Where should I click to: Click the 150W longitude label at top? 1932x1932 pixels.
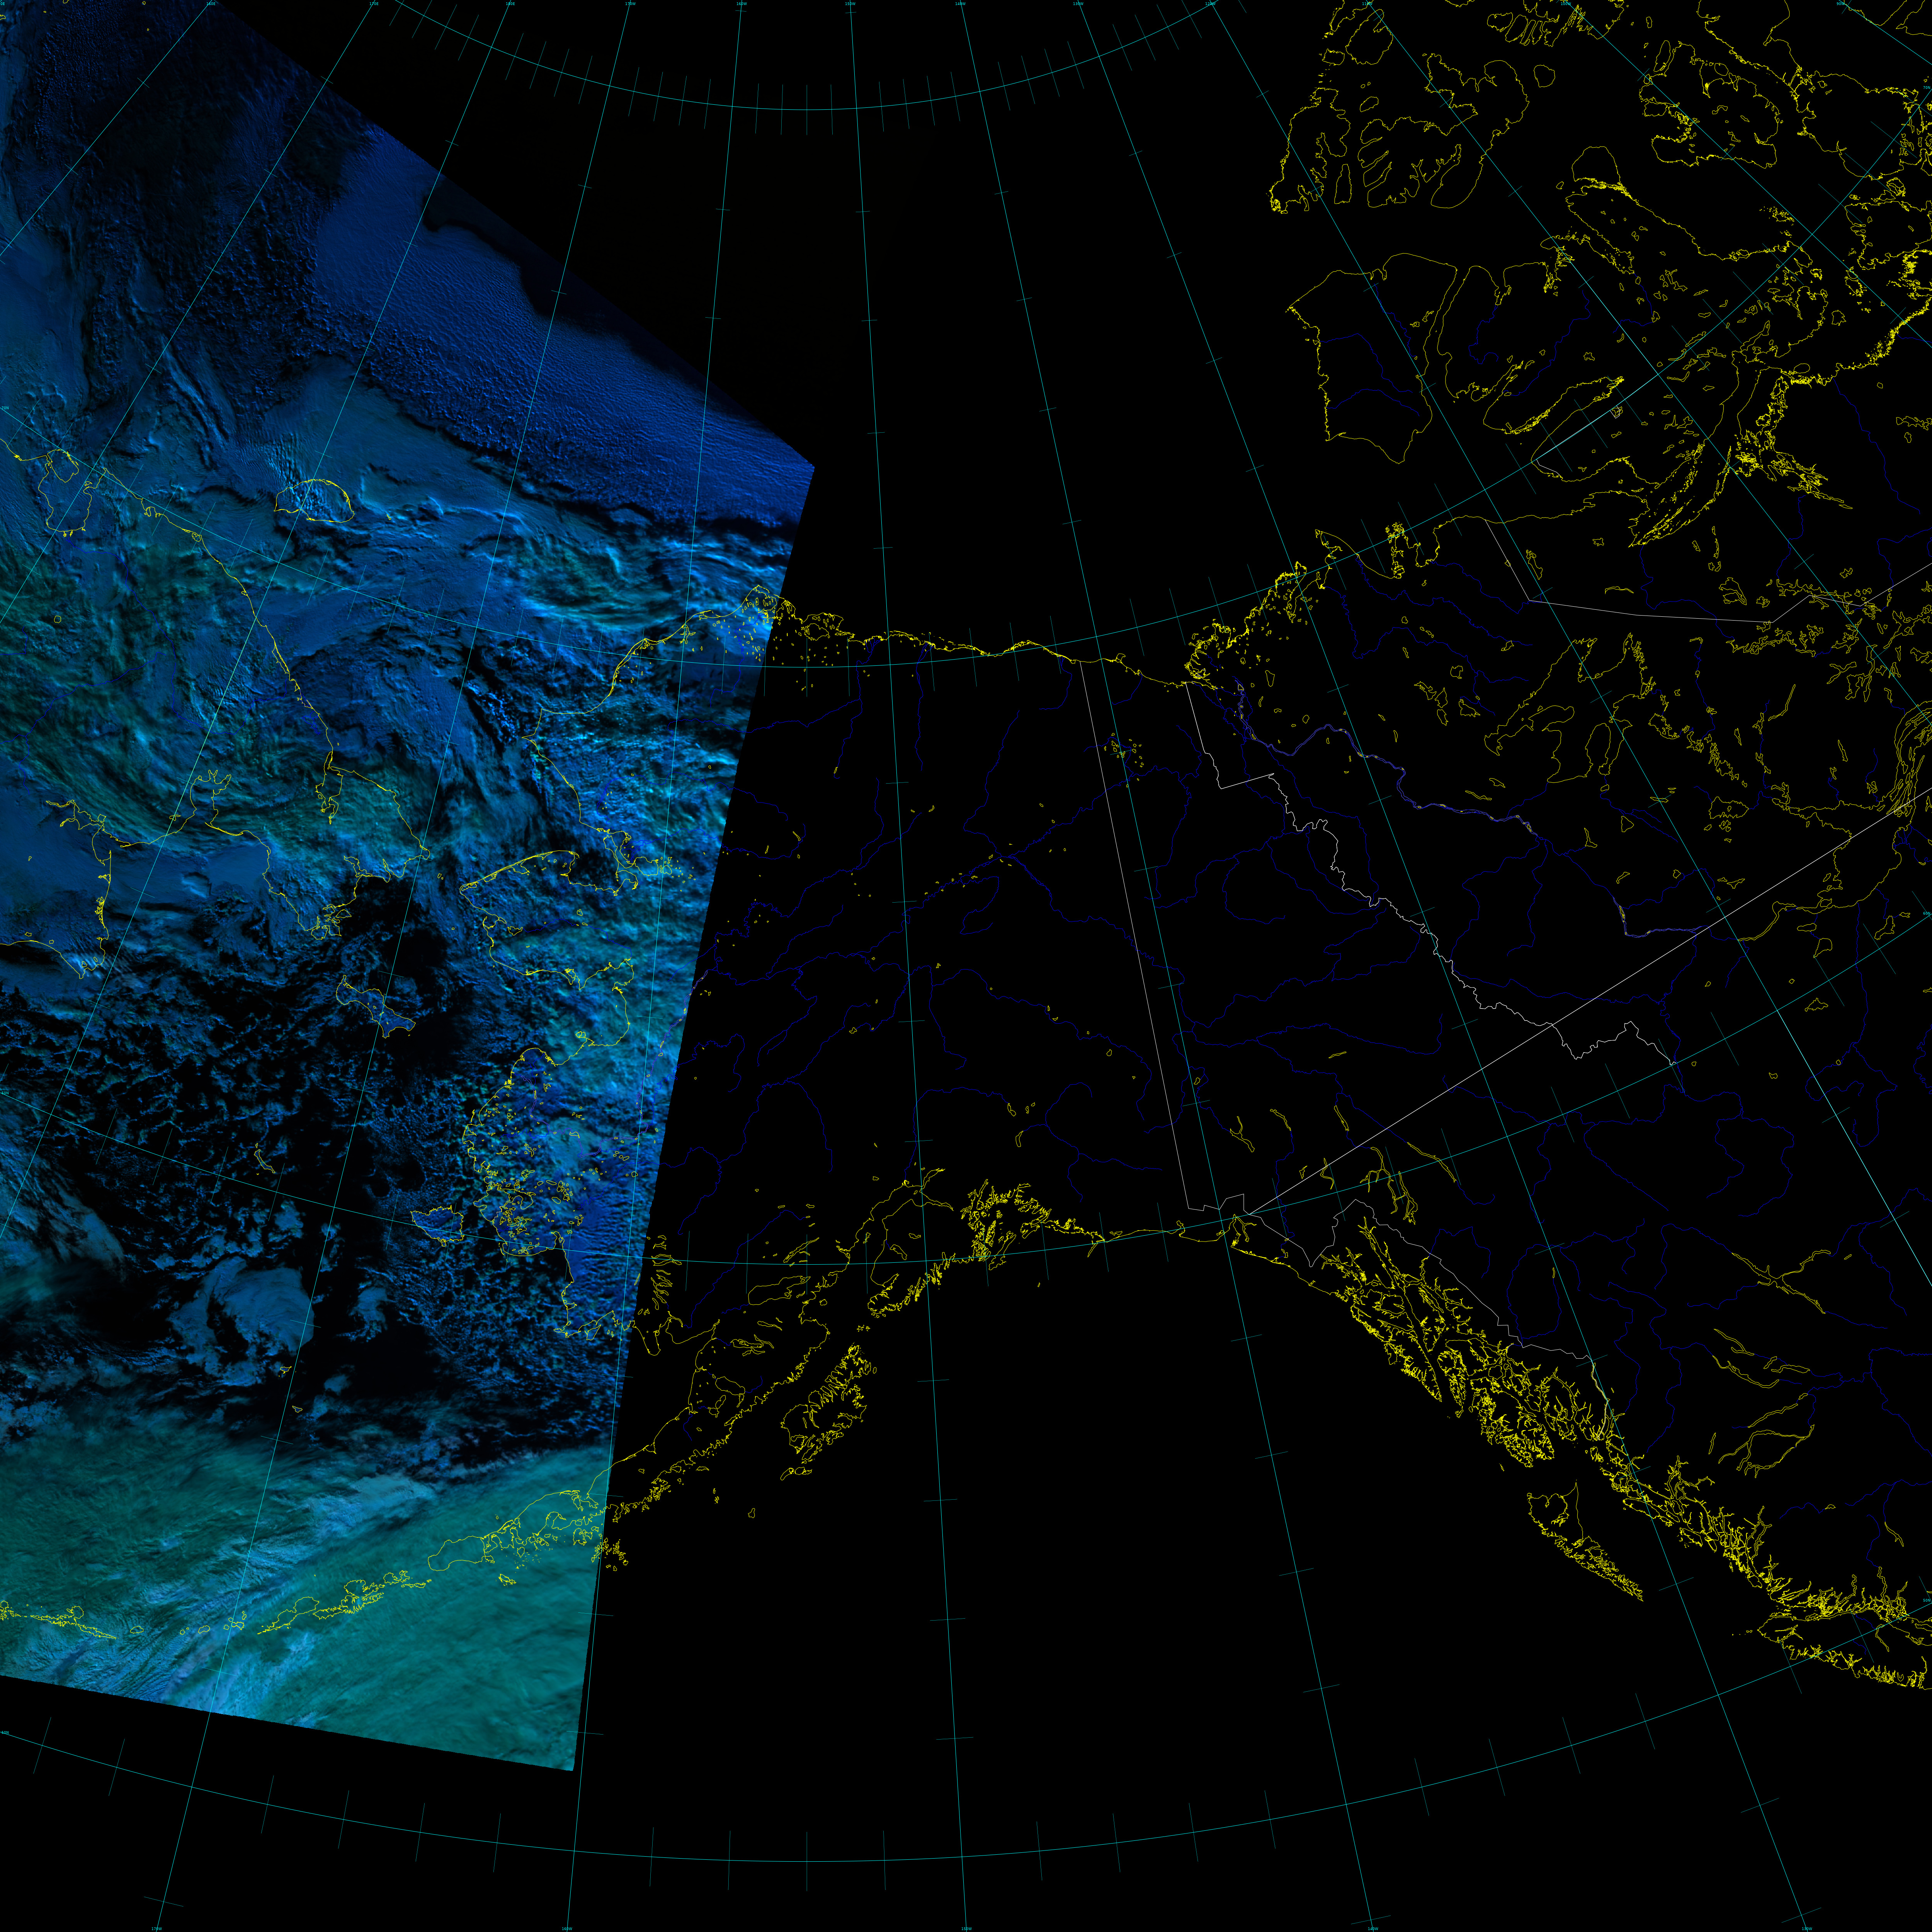(850, 4)
